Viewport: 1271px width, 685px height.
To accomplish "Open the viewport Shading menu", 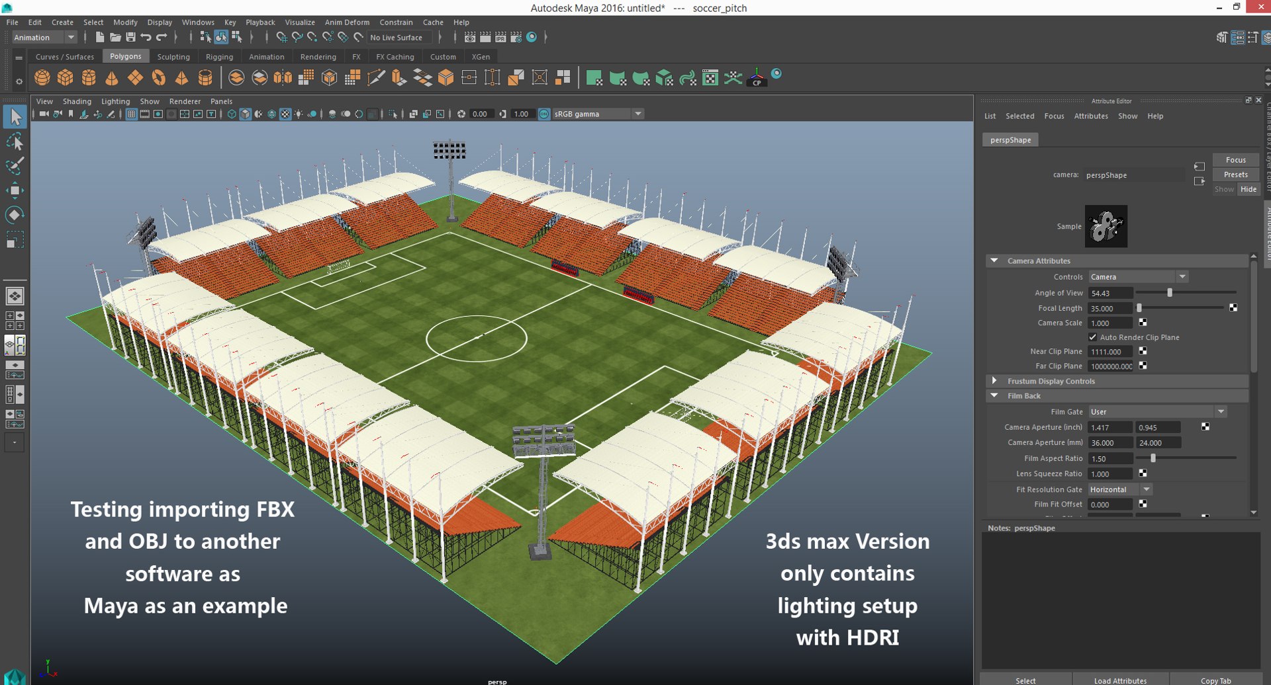I will [77, 102].
